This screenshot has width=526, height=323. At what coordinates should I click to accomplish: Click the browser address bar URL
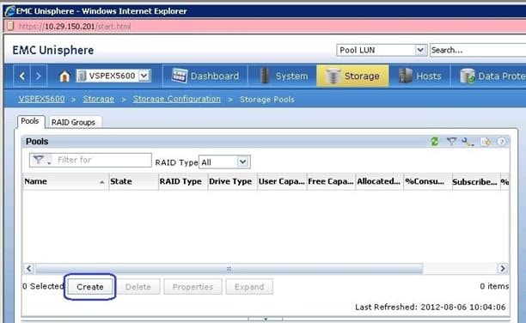click(75, 26)
